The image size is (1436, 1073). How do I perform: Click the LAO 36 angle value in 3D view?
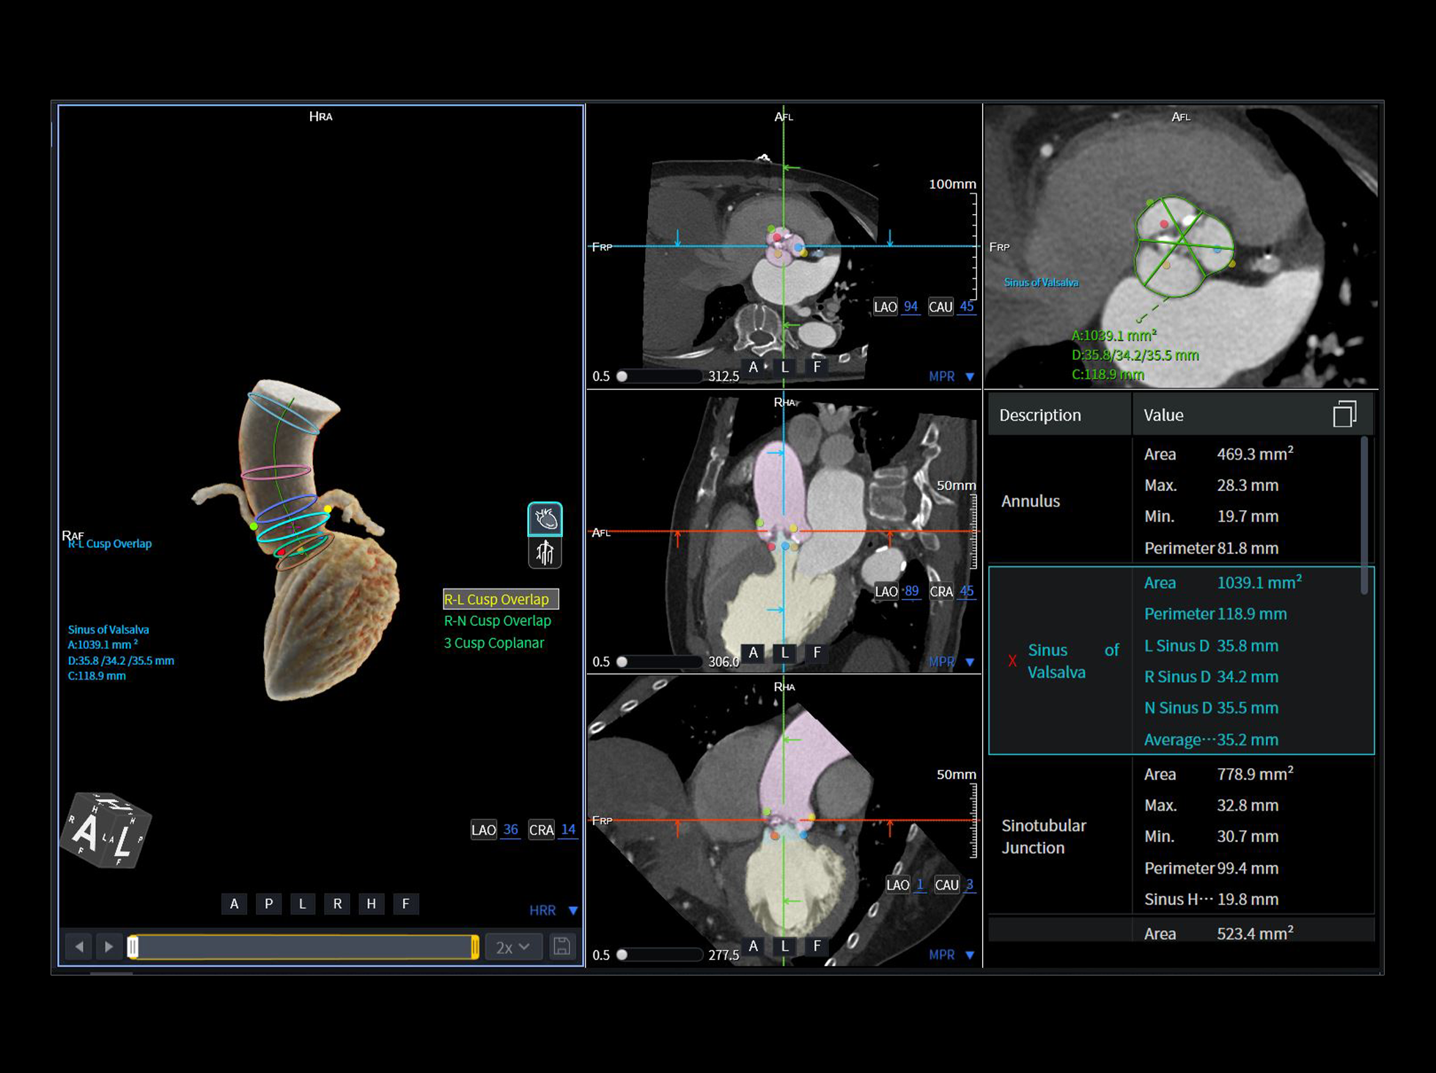[x=510, y=830]
